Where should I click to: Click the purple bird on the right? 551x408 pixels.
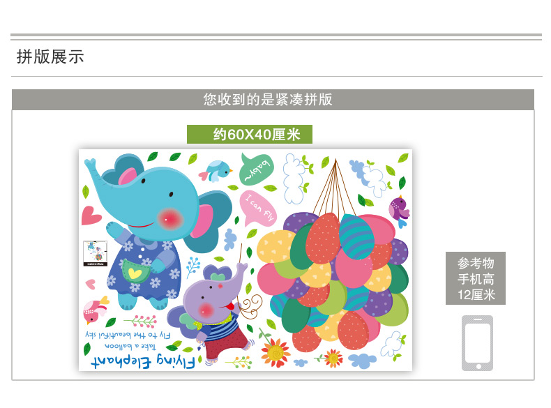[x=400, y=211]
